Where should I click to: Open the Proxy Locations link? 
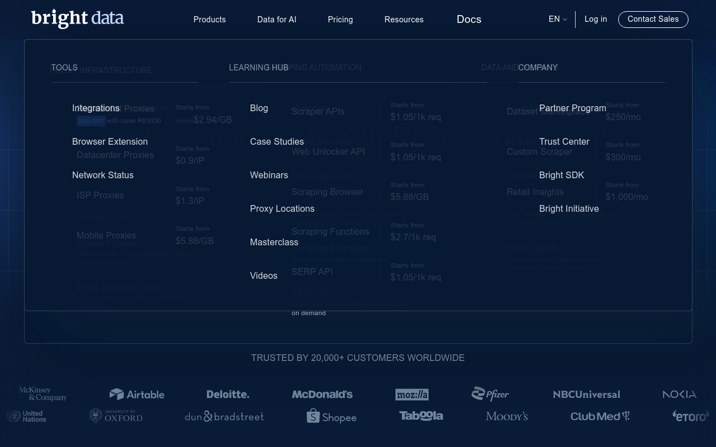click(x=282, y=208)
